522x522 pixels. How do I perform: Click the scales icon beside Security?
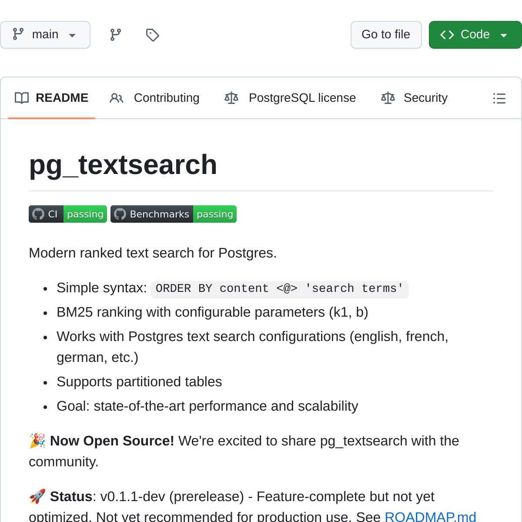[388, 98]
